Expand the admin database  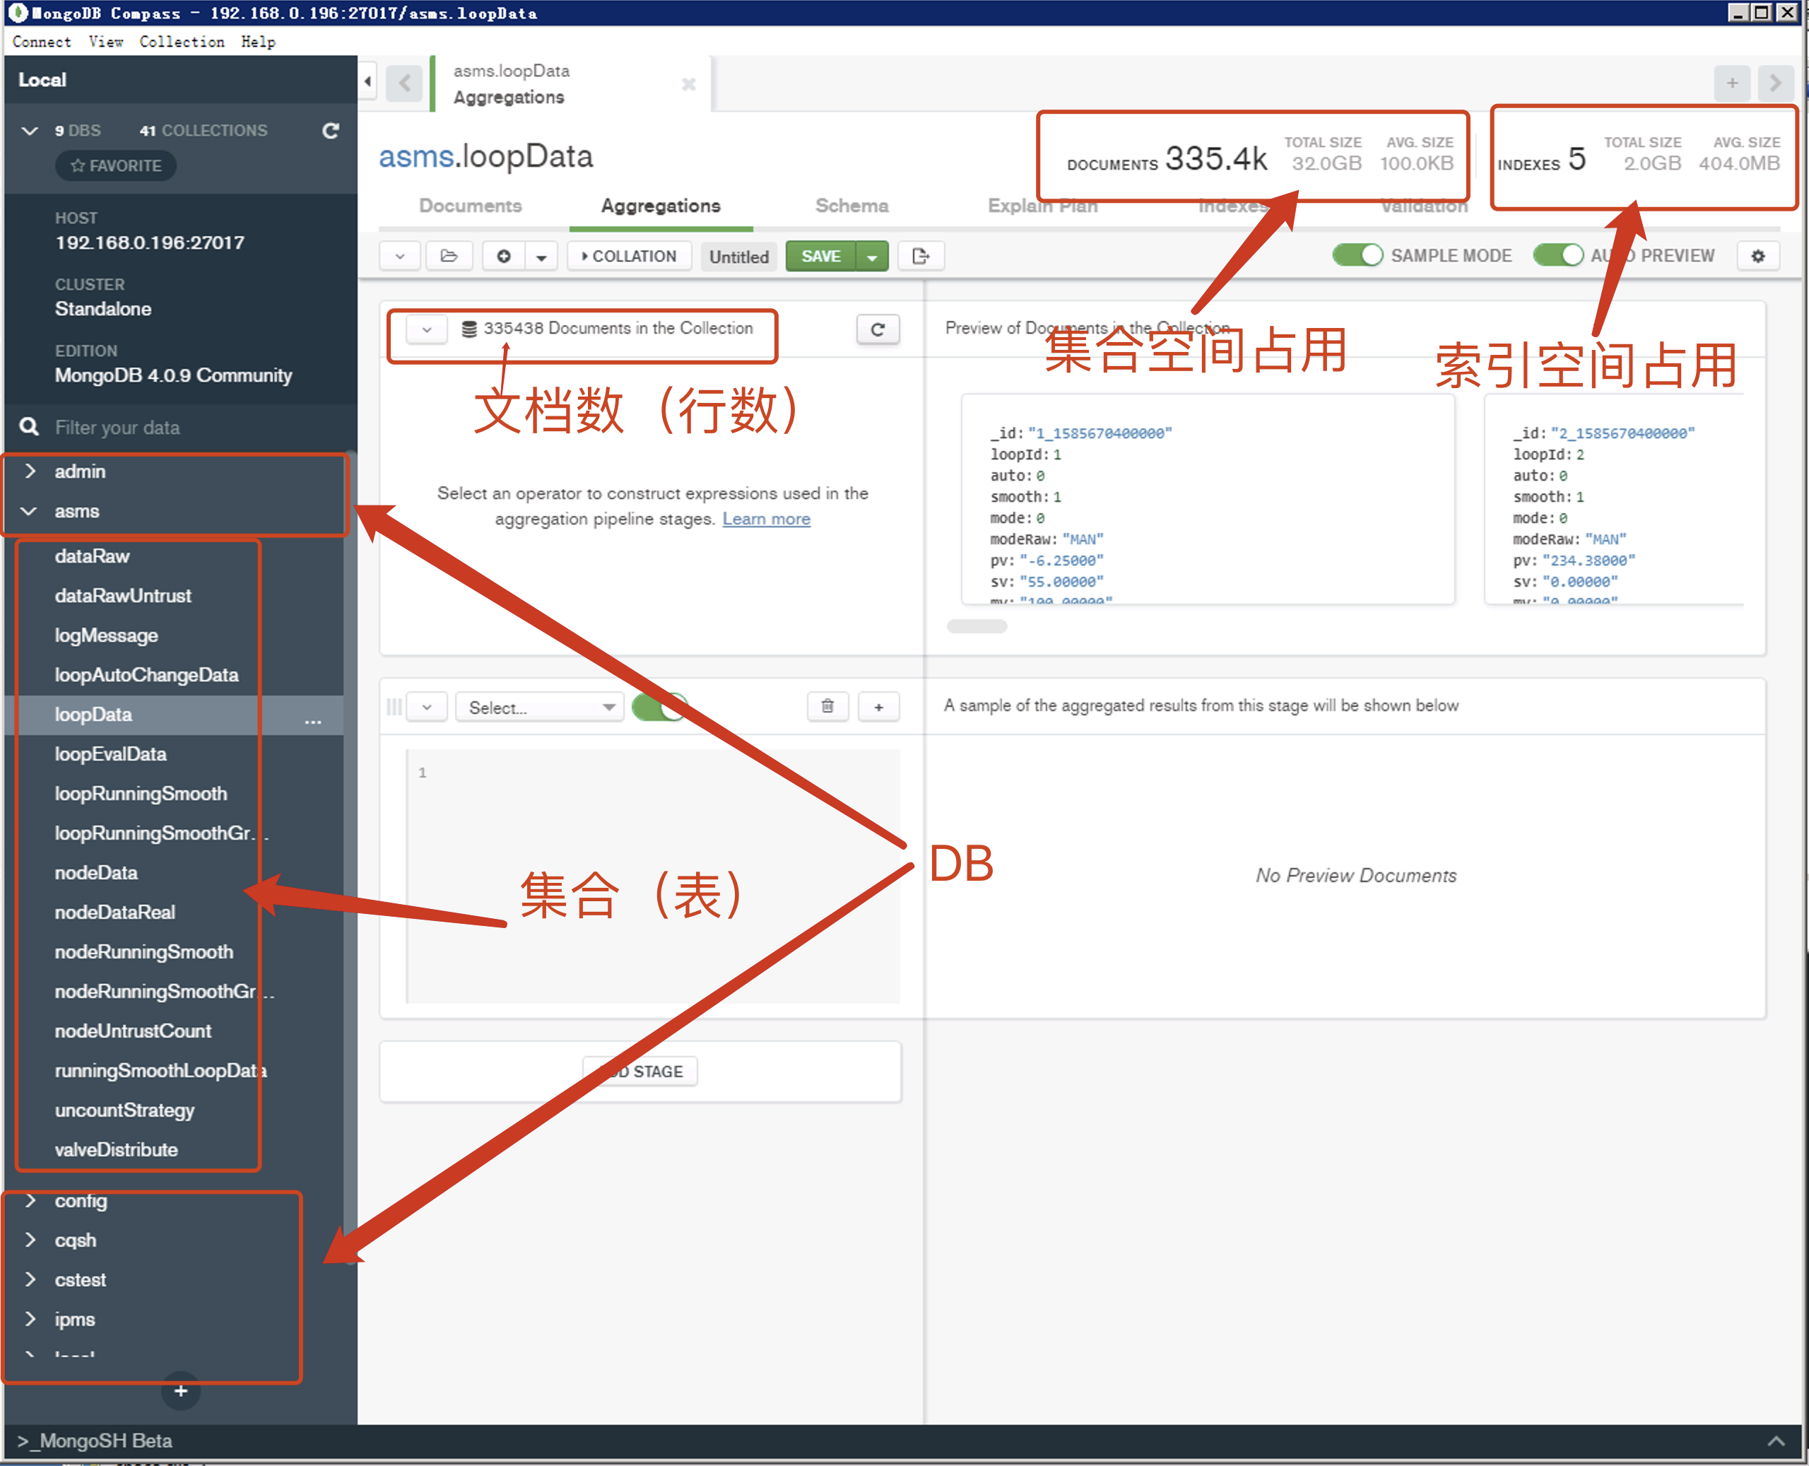[x=30, y=471]
